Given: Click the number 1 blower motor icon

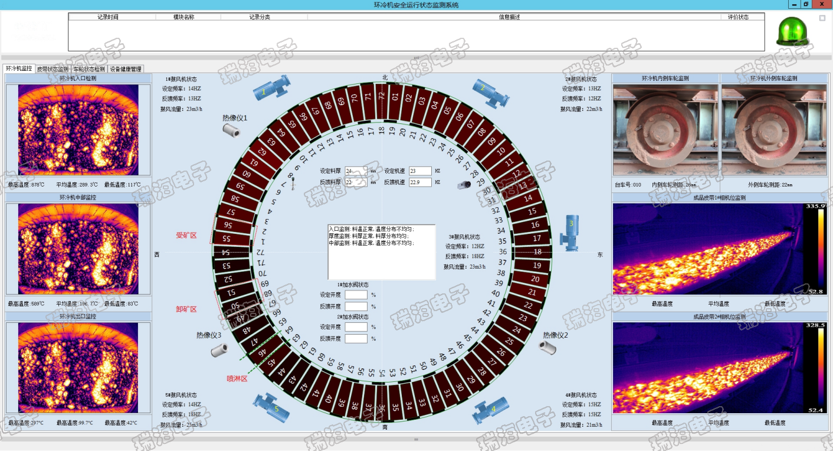Looking at the screenshot, I should point(271,87).
